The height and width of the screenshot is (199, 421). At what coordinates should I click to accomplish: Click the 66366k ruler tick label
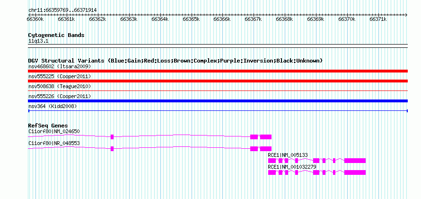point(222,19)
